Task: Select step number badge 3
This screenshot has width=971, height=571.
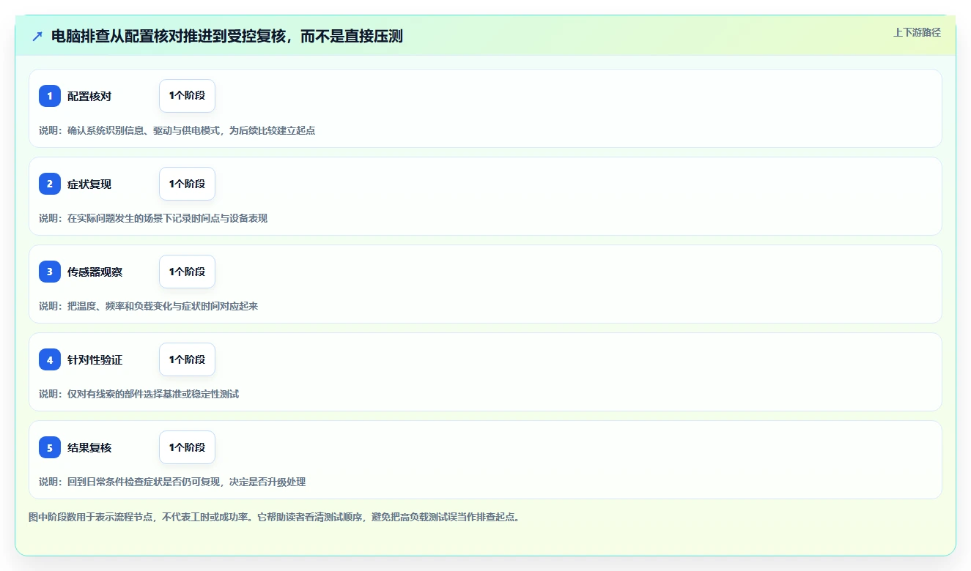Action: 50,272
